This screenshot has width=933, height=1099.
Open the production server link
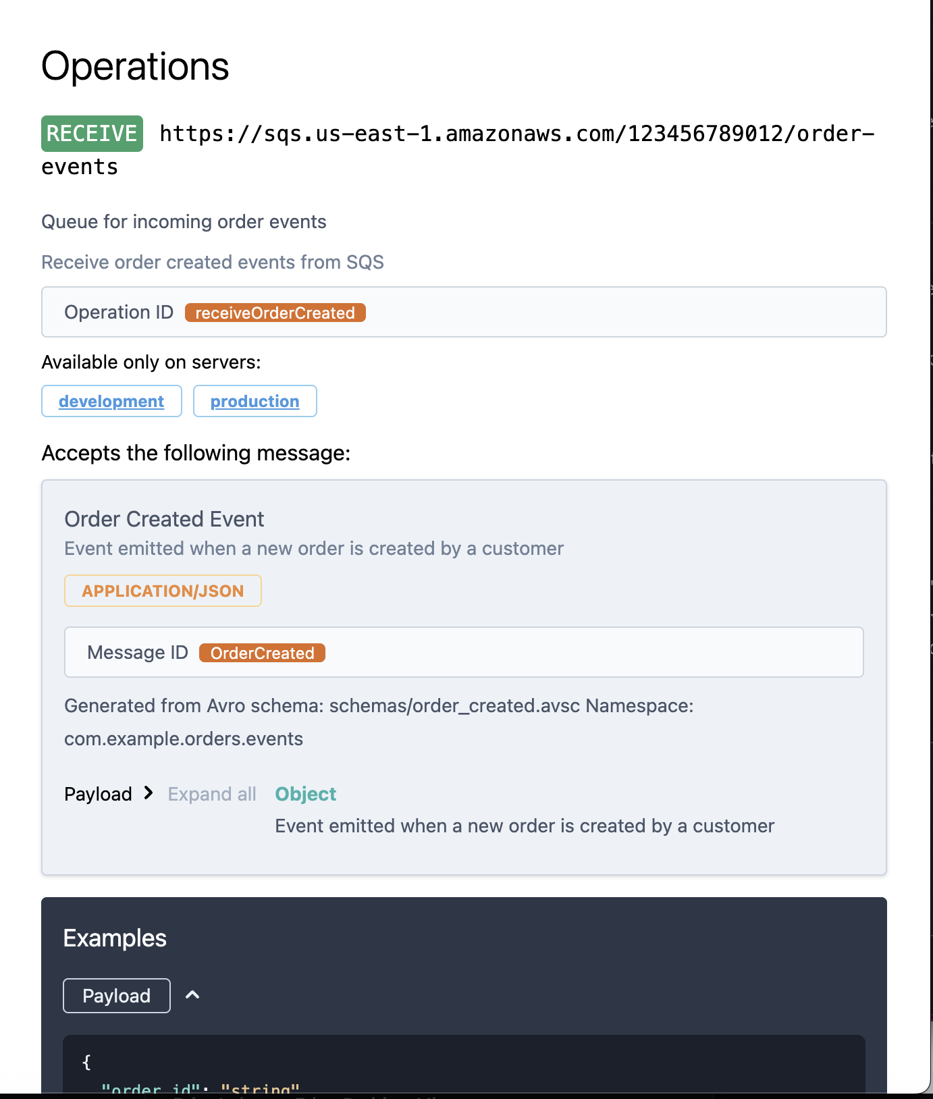[255, 402]
